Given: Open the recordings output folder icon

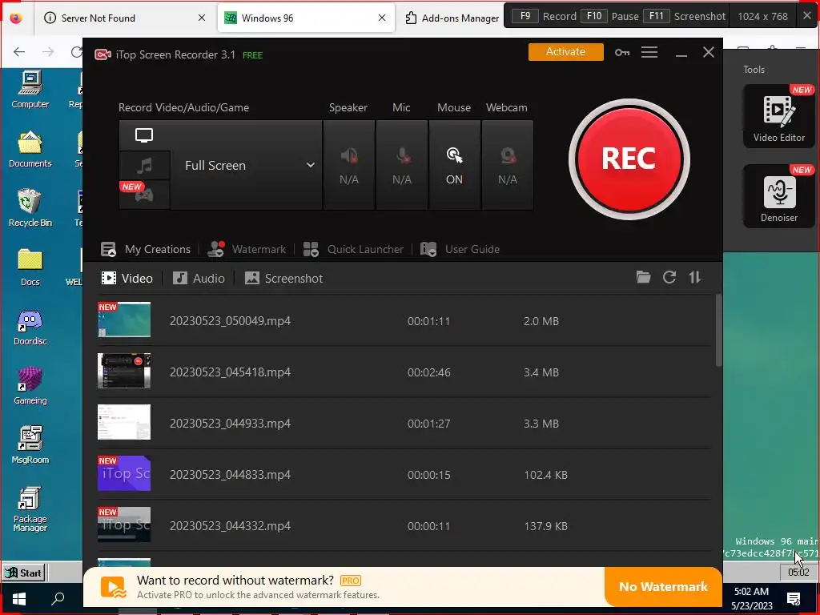Looking at the screenshot, I should point(643,277).
